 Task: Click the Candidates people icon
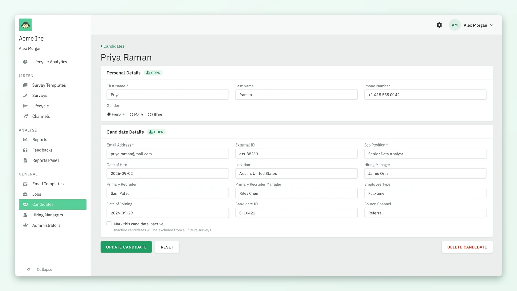click(x=25, y=204)
